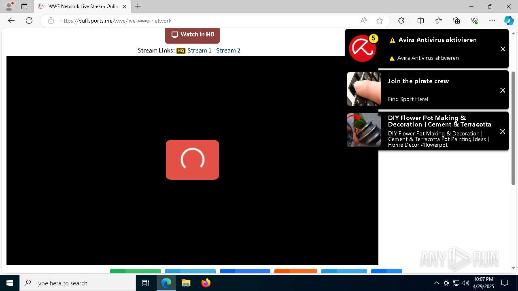
Task: Open Browser essentials
Action: 474,21
